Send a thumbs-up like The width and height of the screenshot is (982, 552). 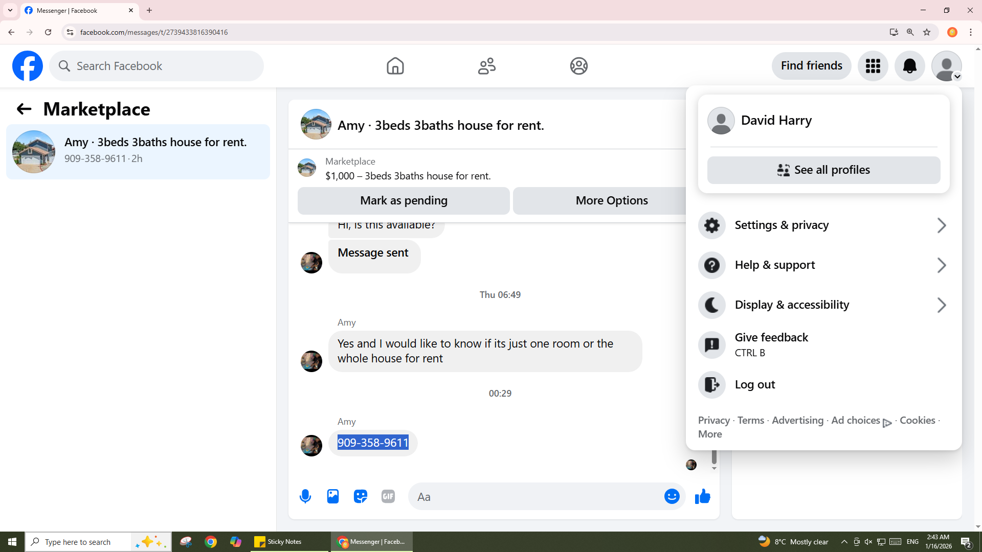click(x=703, y=496)
